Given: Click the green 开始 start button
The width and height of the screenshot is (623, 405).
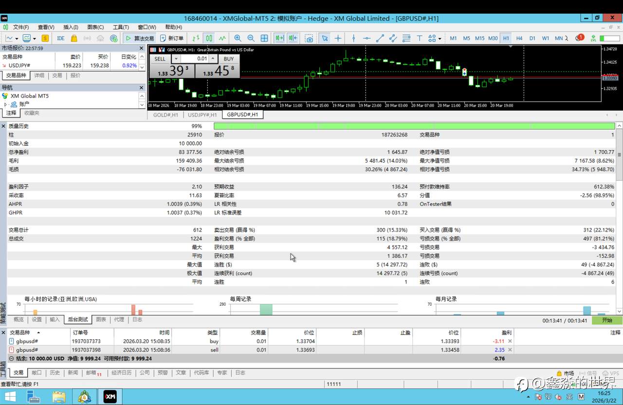Looking at the screenshot, I should 607,320.
